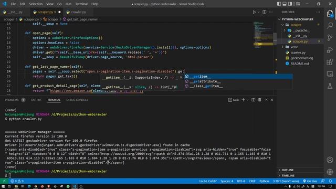Open the Run dropdown arrow
336x189 pixels.
click(x=258, y=12)
